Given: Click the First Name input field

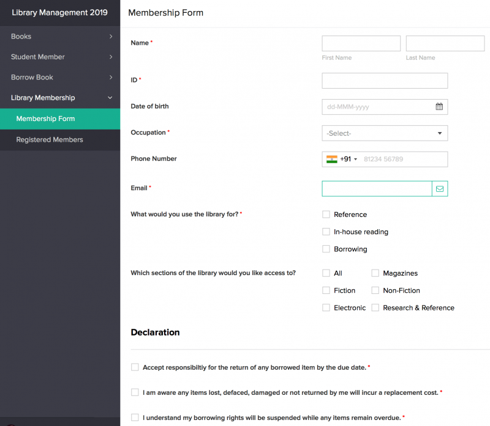Looking at the screenshot, I should [x=361, y=43].
